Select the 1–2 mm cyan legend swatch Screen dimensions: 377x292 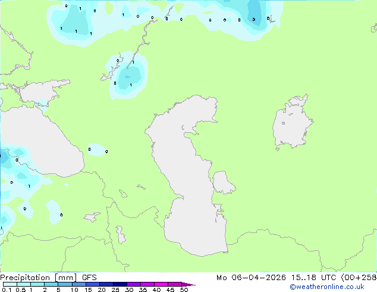click(x=37, y=284)
